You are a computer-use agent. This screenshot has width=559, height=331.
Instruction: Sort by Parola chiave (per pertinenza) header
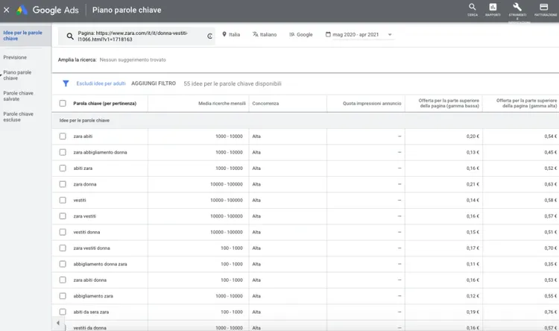105,104
